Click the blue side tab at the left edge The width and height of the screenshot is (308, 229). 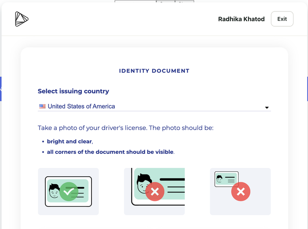(1, 89)
